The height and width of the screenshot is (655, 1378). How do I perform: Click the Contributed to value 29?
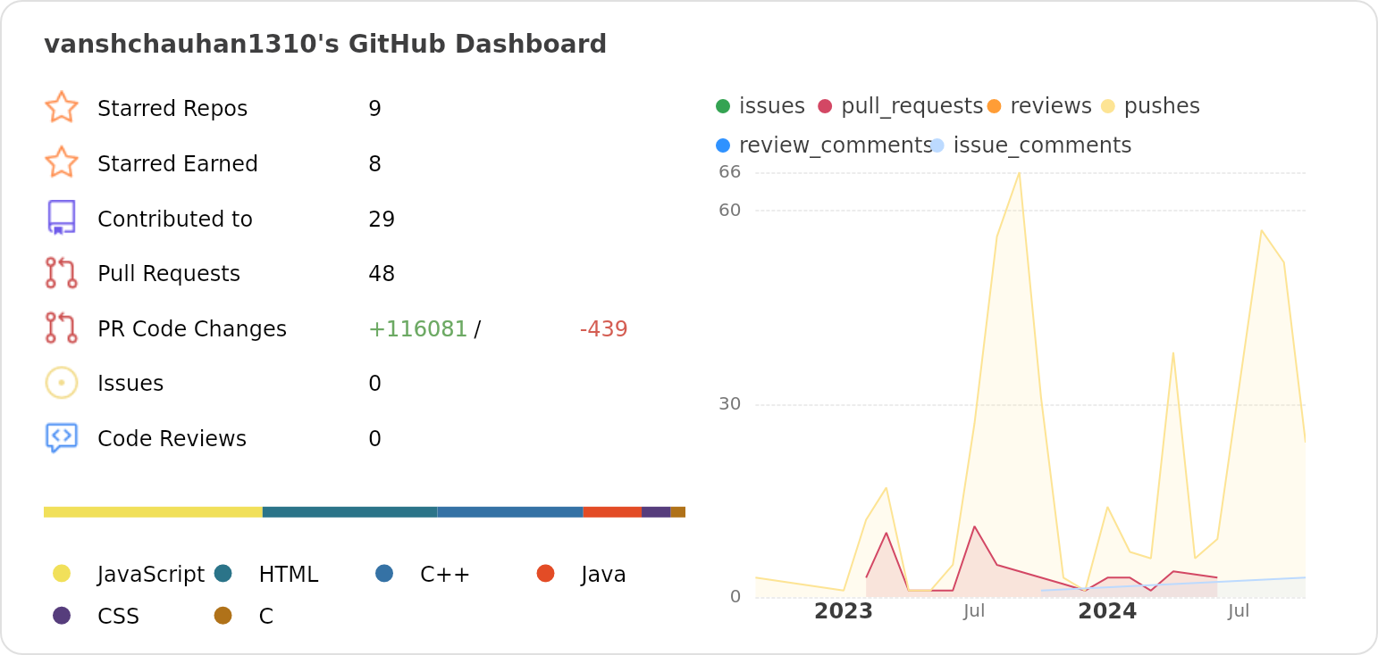tap(382, 220)
